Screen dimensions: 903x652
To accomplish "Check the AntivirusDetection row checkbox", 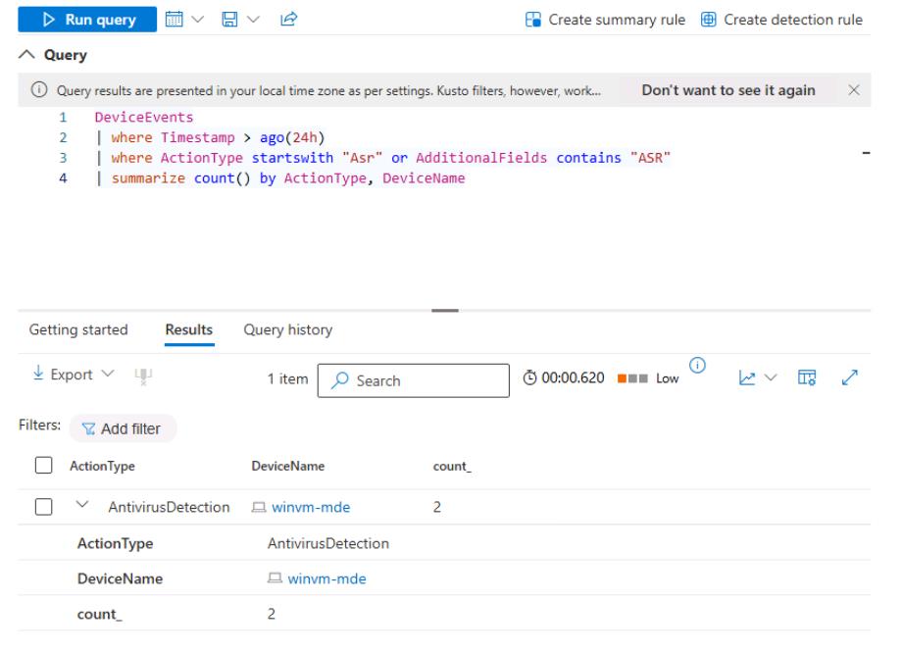I will click(x=42, y=508).
